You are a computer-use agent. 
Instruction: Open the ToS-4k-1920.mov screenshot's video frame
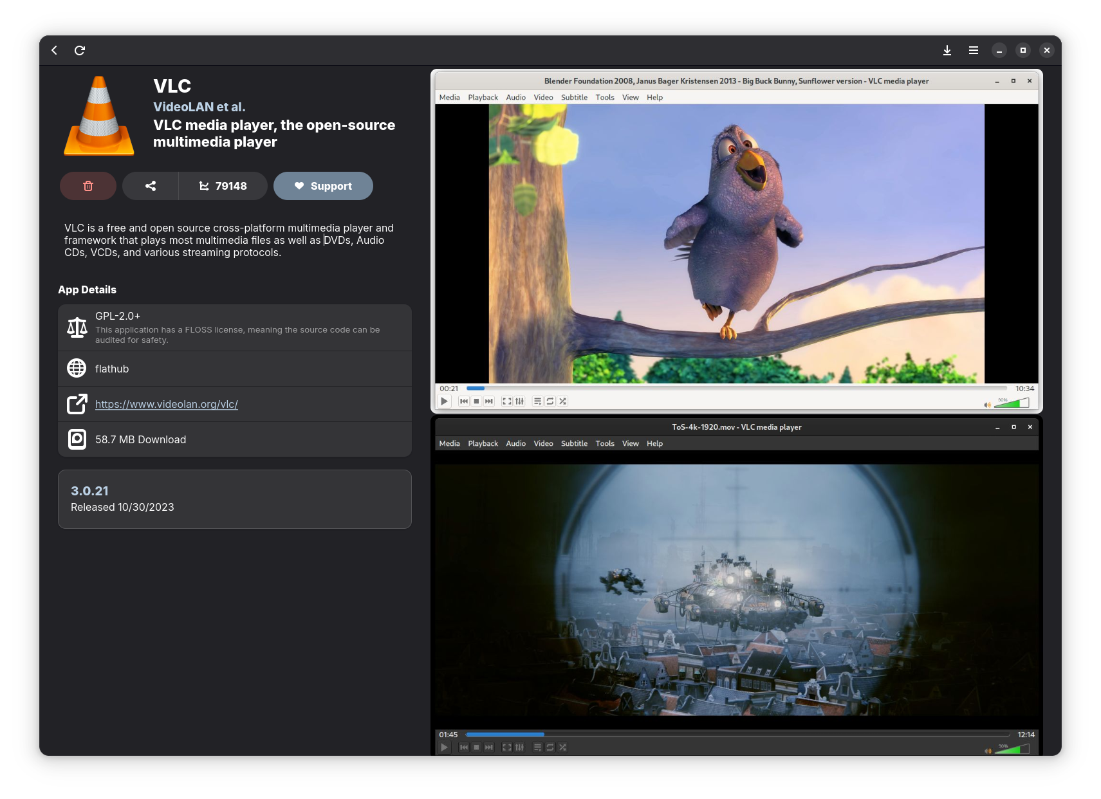tap(737, 590)
